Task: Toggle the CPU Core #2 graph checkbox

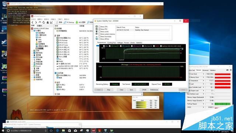Action: tap(121, 46)
